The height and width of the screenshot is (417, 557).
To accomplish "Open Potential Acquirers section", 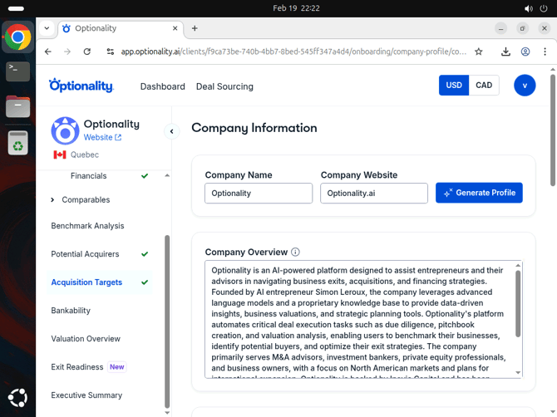I will [x=85, y=254].
